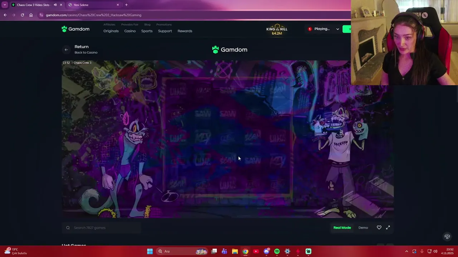Open volume control tray icon
Screen dimensions: 458x257
[x=435, y=251]
